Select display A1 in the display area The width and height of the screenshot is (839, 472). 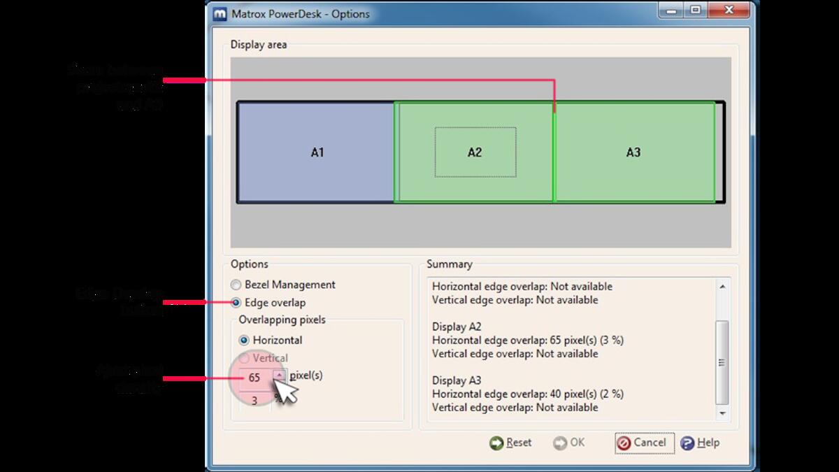pyautogui.click(x=317, y=152)
